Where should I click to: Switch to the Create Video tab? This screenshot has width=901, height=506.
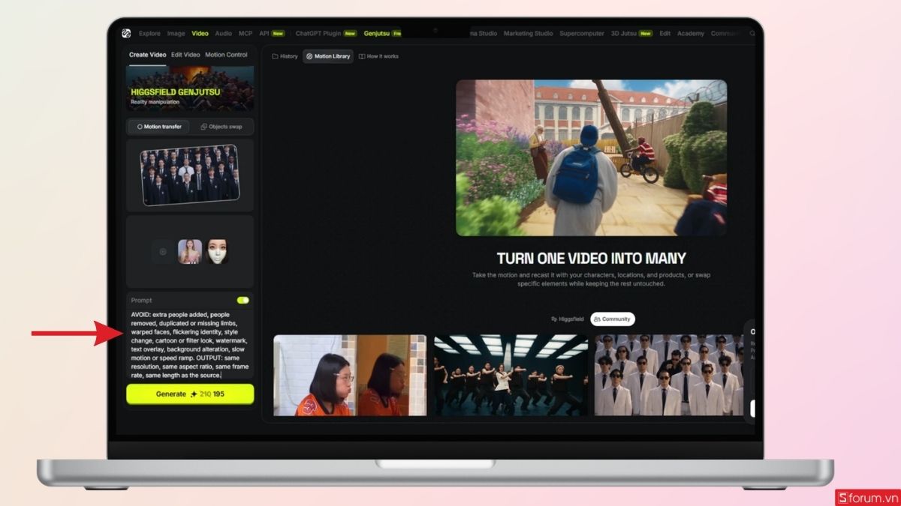click(147, 55)
